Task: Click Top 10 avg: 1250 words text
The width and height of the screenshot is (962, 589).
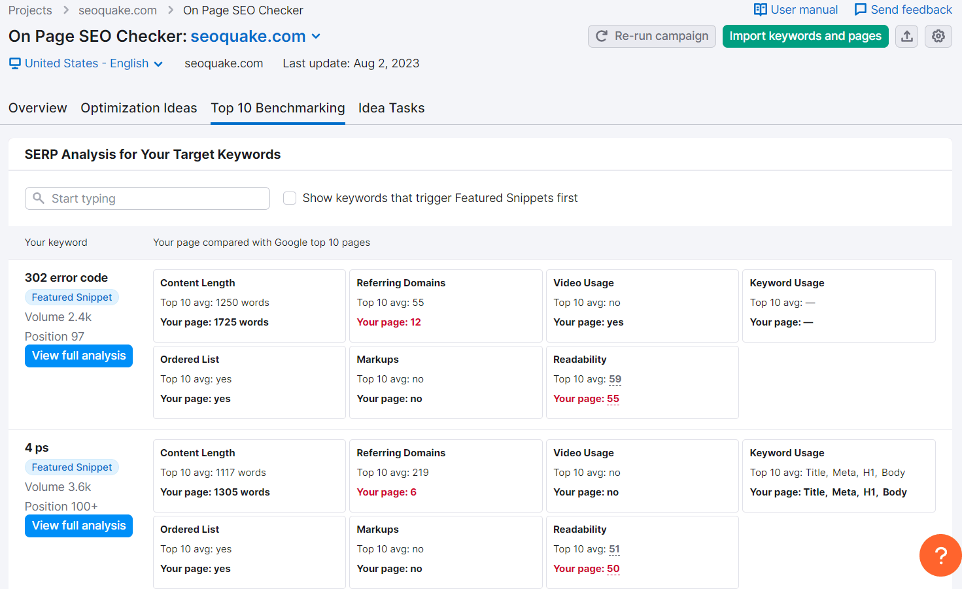Action: 215,303
